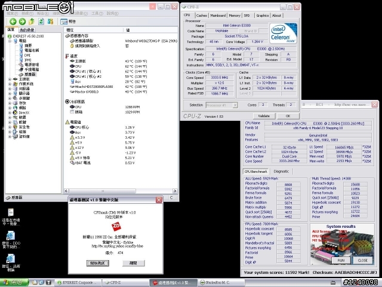The height and width of the screenshot is (287, 382).
Task: Click the Winbond W83627DHG-P sensor type value
Action: coord(151,41)
